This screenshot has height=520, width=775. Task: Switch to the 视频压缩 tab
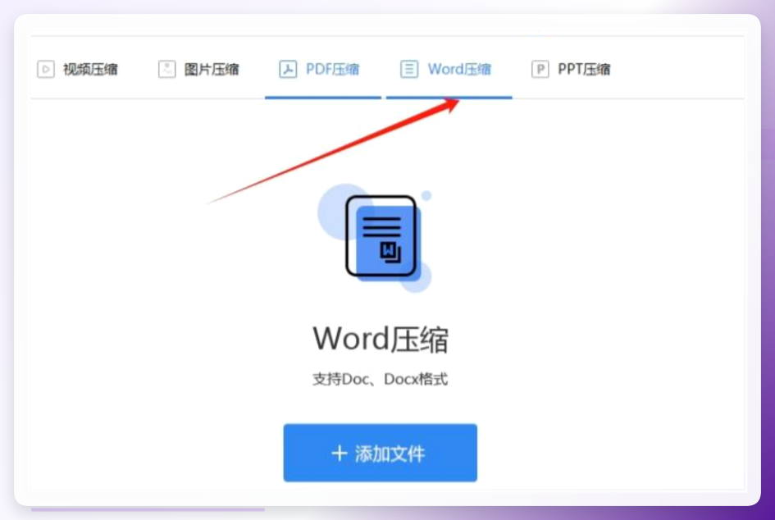click(x=78, y=69)
